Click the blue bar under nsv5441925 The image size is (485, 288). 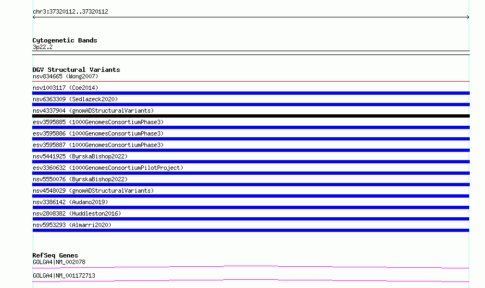[251, 162]
